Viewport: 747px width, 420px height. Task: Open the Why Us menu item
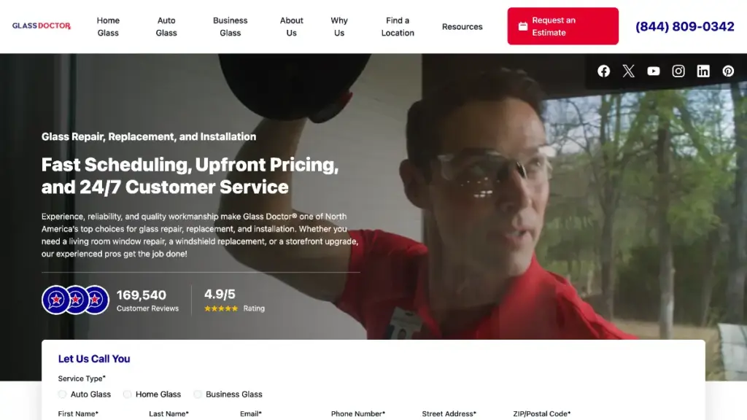point(339,27)
